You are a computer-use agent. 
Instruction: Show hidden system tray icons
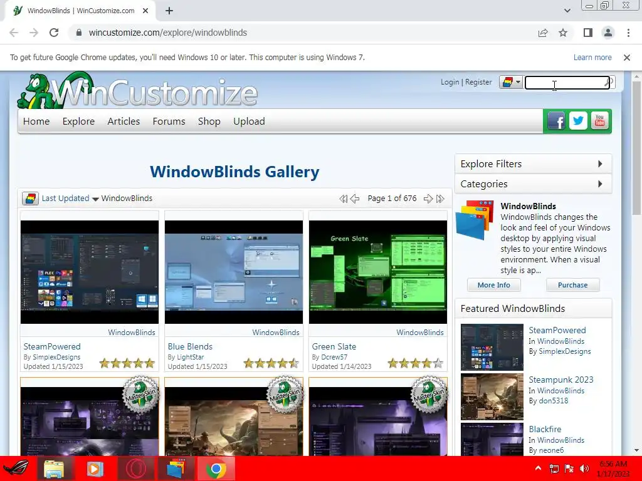pyautogui.click(x=538, y=468)
